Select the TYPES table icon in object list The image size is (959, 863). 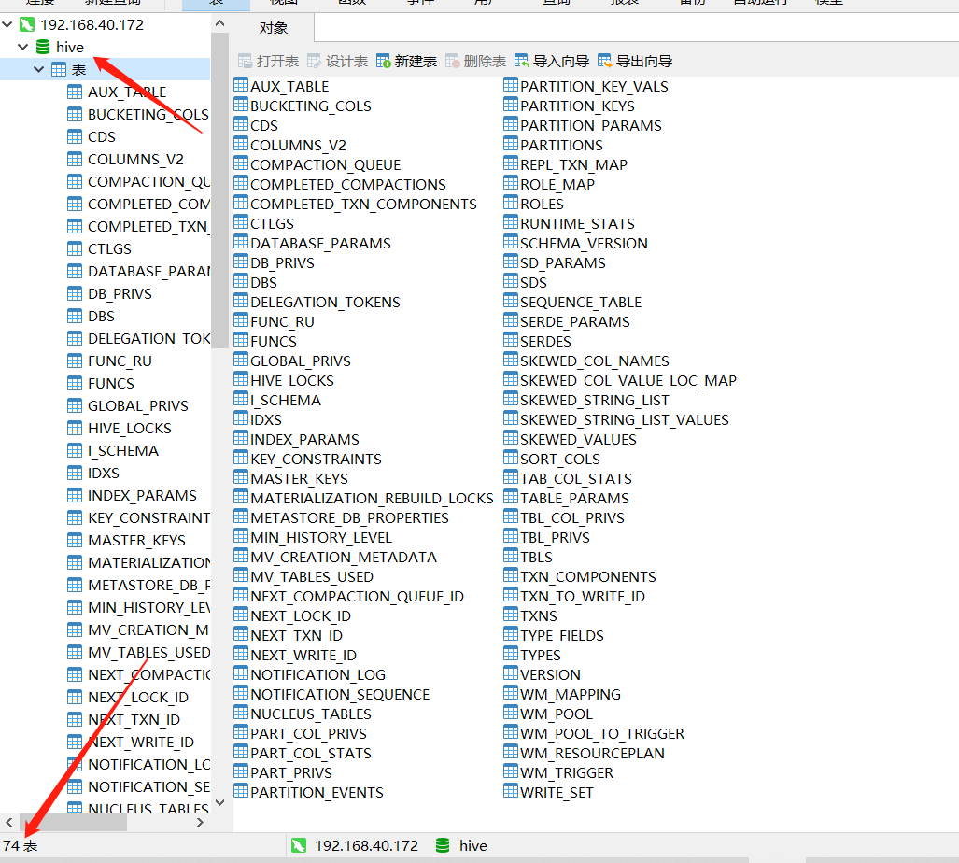511,654
